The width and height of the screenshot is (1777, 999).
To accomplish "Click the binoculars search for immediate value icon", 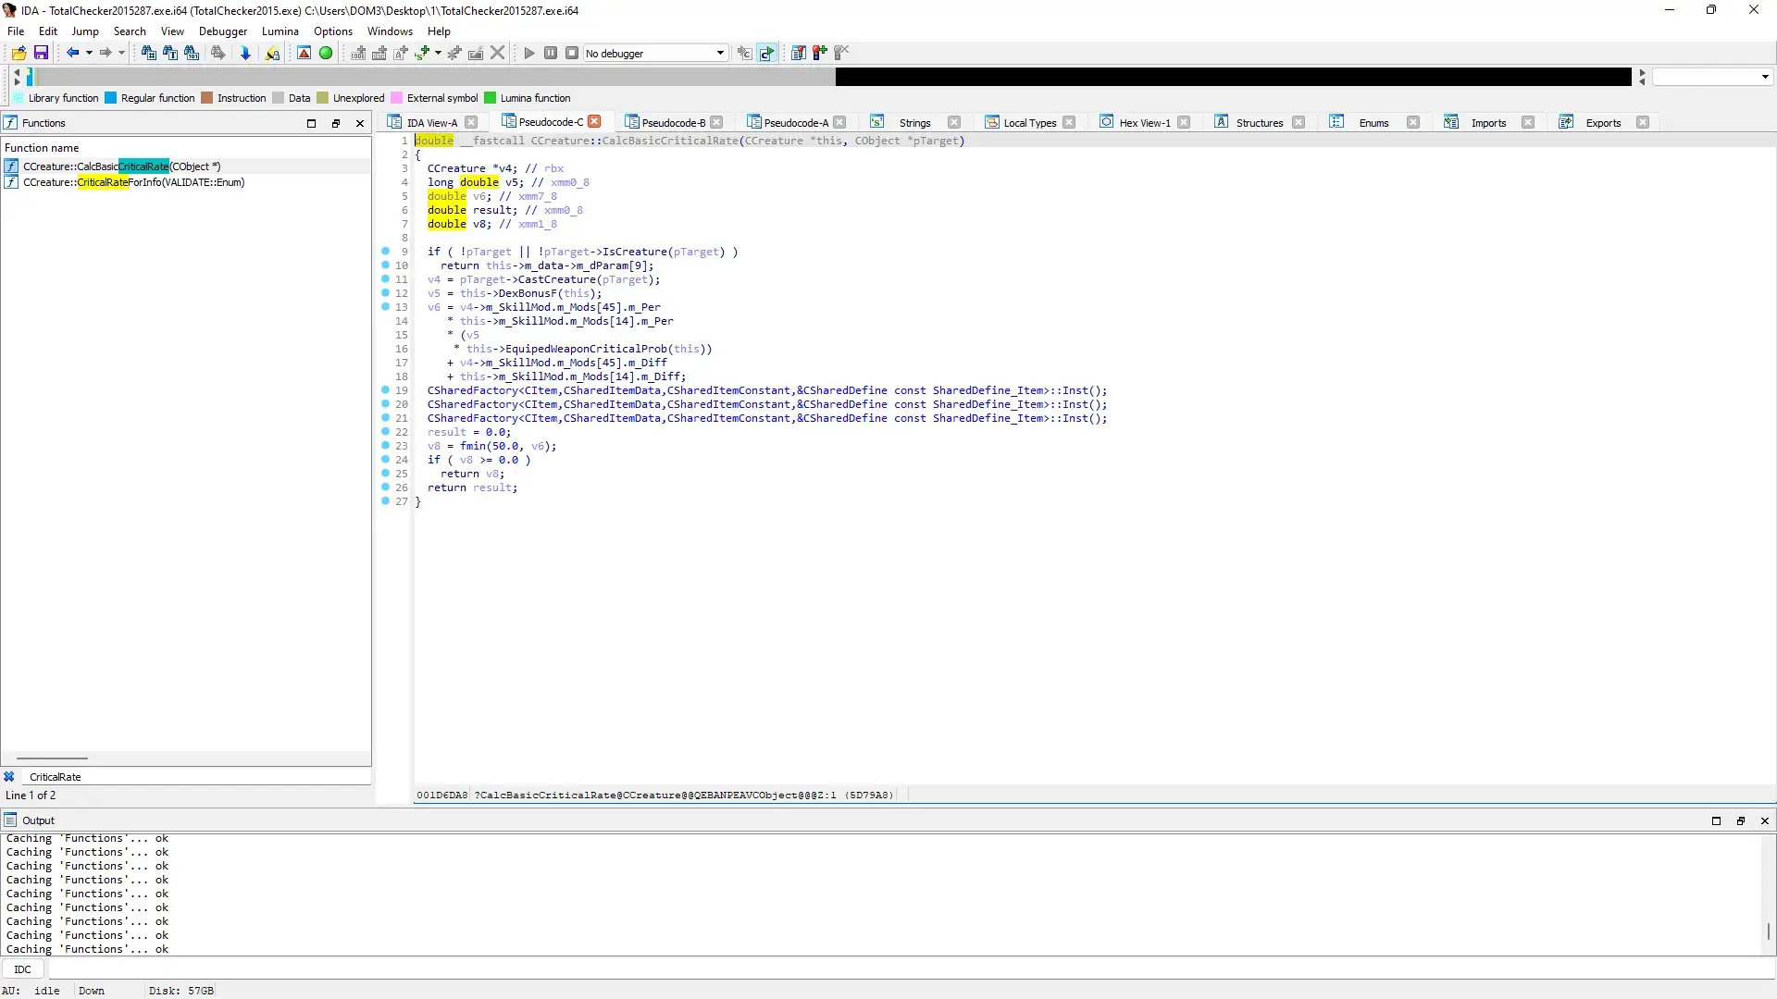I will [148, 53].
